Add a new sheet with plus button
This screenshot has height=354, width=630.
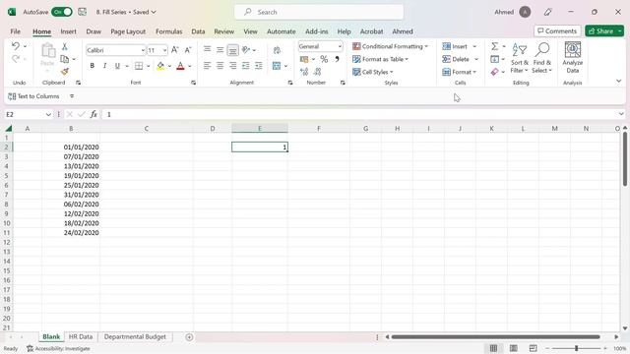(189, 337)
